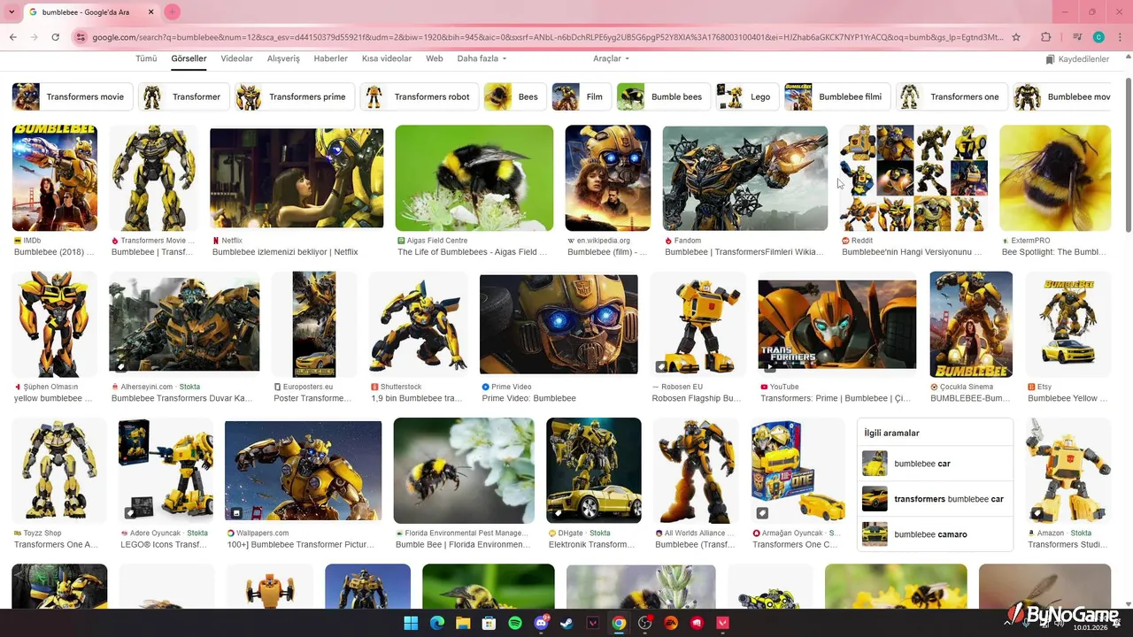Open the Etsy Bumblebee Yellow image

tap(1068, 325)
